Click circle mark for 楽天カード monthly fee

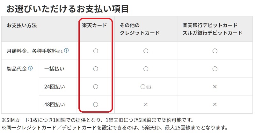[x=96, y=51]
